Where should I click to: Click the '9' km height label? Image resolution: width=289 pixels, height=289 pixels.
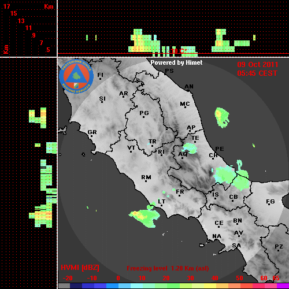coord(34,35)
